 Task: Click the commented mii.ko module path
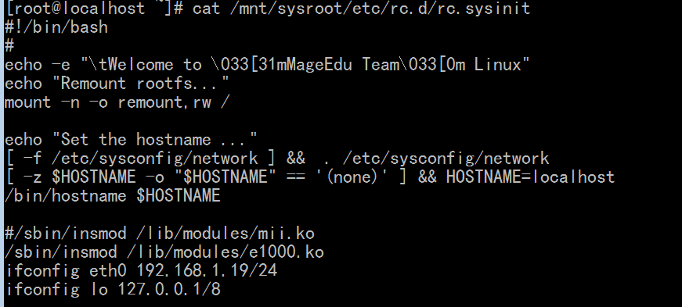point(225,234)
